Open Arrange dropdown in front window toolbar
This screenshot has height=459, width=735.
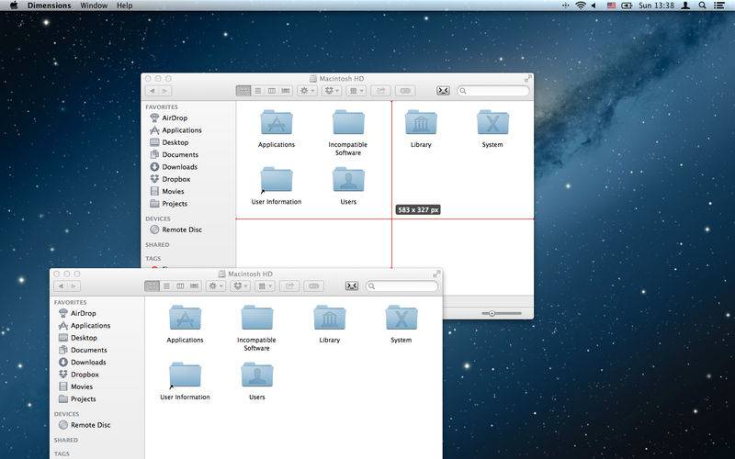265,286
